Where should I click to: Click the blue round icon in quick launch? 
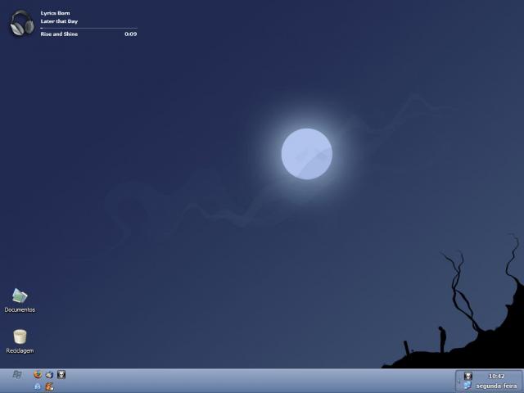pos(38,386)
